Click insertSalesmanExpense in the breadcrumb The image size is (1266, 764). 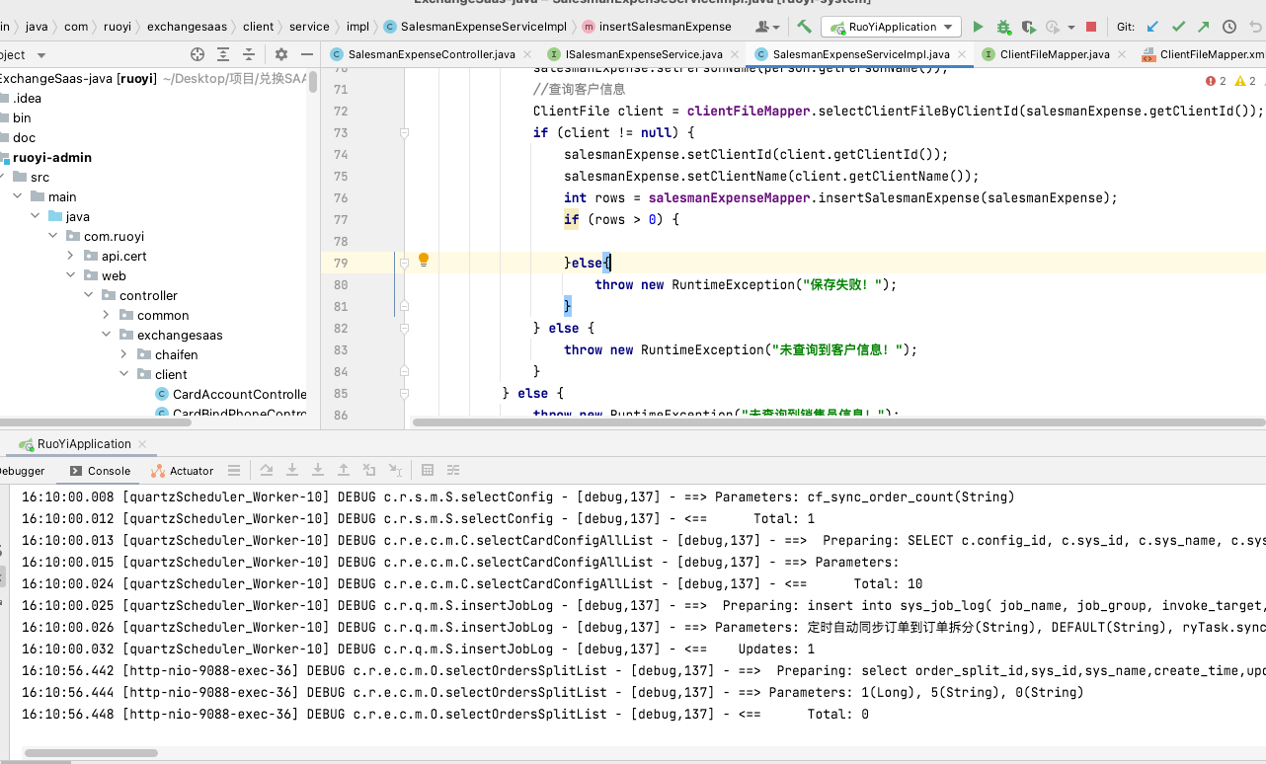(666, 27)
